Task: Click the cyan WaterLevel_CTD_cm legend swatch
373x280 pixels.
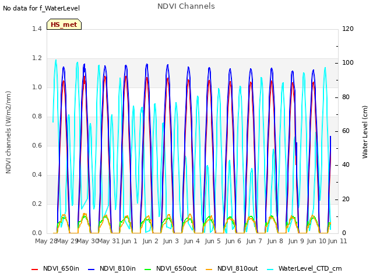Action: click(x=270, y=269)
